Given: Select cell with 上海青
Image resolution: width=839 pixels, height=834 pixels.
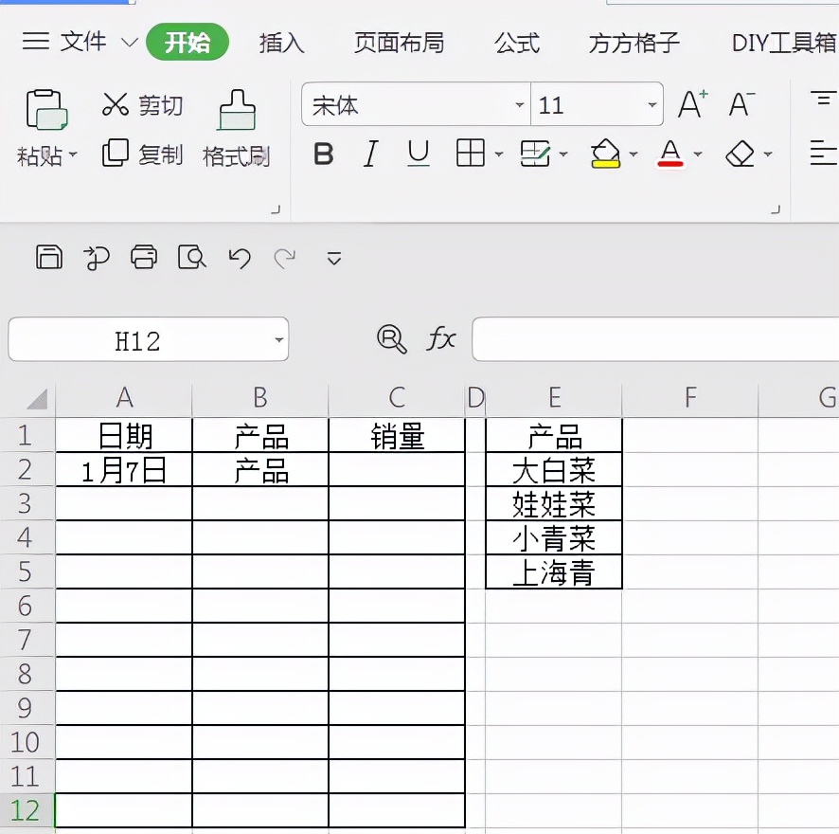Looking at the screenshot, I should click(554, 572).
